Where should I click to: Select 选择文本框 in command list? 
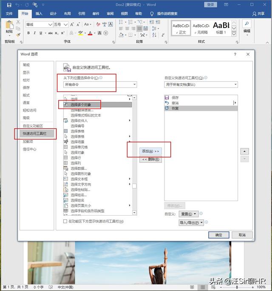(x=98, y=179)
